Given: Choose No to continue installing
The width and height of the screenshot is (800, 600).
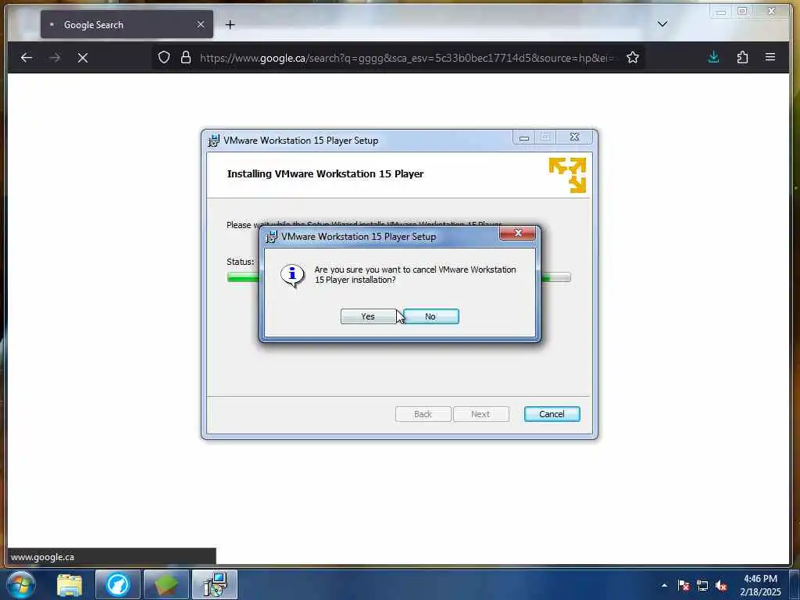Looking at the screenshot, I should [430, 316].
